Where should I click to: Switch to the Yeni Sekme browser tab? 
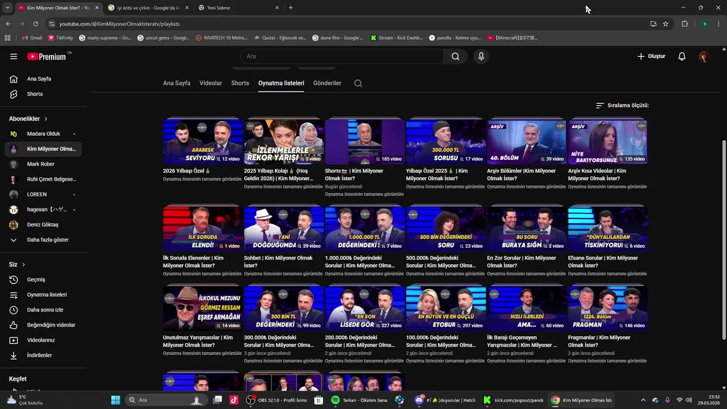coord(239,8)
